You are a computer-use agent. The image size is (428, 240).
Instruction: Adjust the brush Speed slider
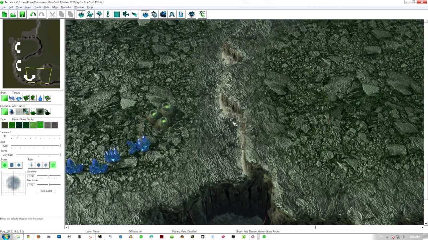click(x=38, y=155)
